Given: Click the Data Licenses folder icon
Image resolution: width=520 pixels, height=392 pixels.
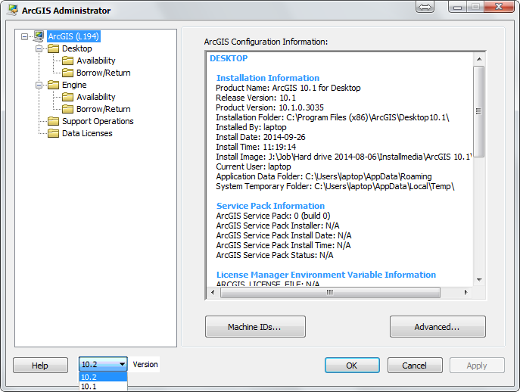Looking at the screenshot, I should 53,133.
